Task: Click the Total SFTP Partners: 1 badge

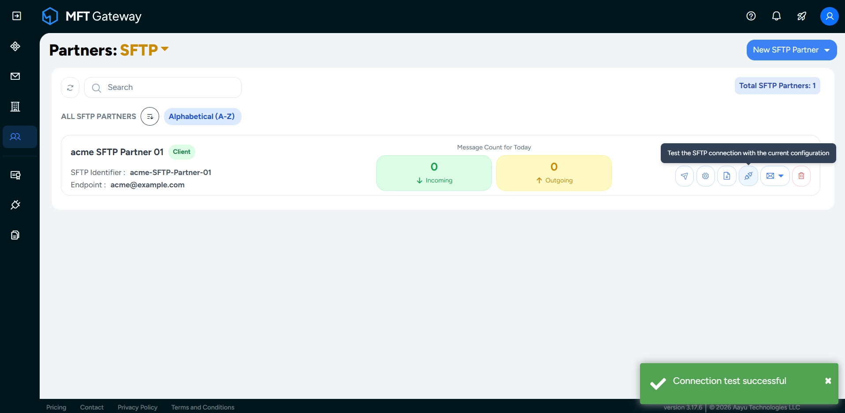Action: pyautogui.click(x=777, y=86)
